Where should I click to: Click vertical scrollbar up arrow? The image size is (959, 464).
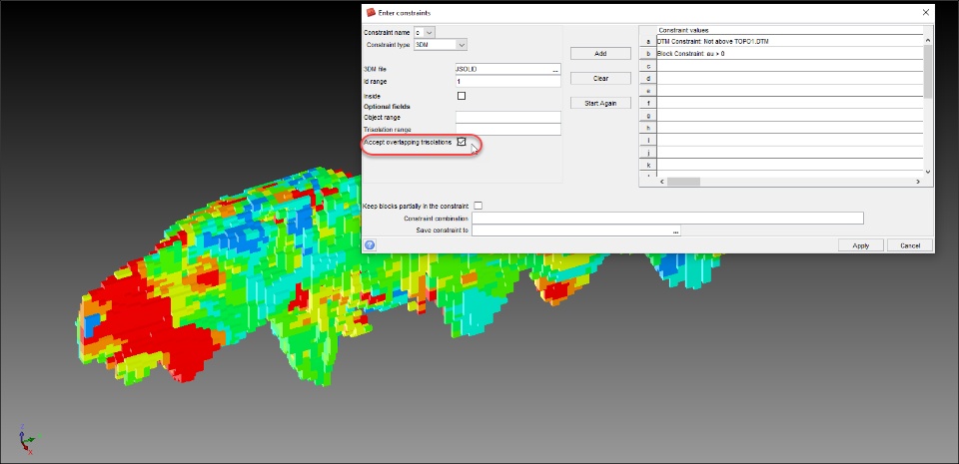[x=928, y=40]
